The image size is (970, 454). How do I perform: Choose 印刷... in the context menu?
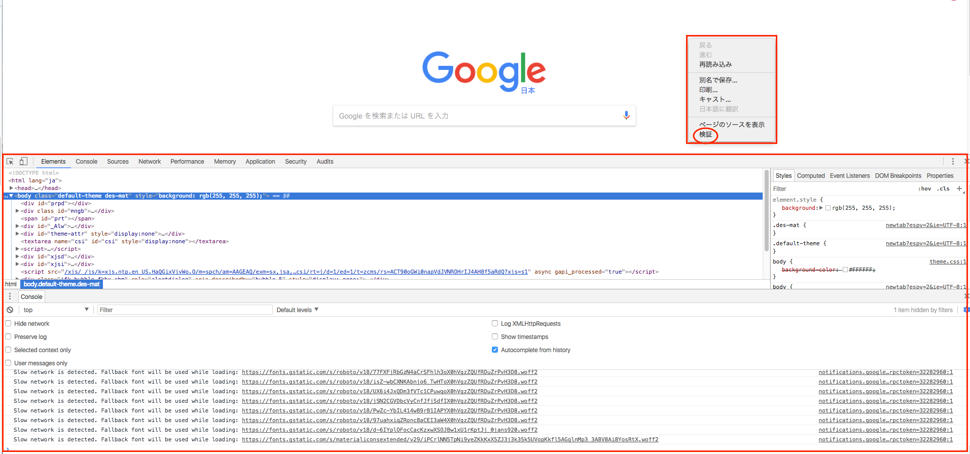708,90
